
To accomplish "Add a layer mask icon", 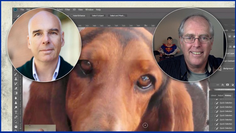I will click(x=228, y=85).
